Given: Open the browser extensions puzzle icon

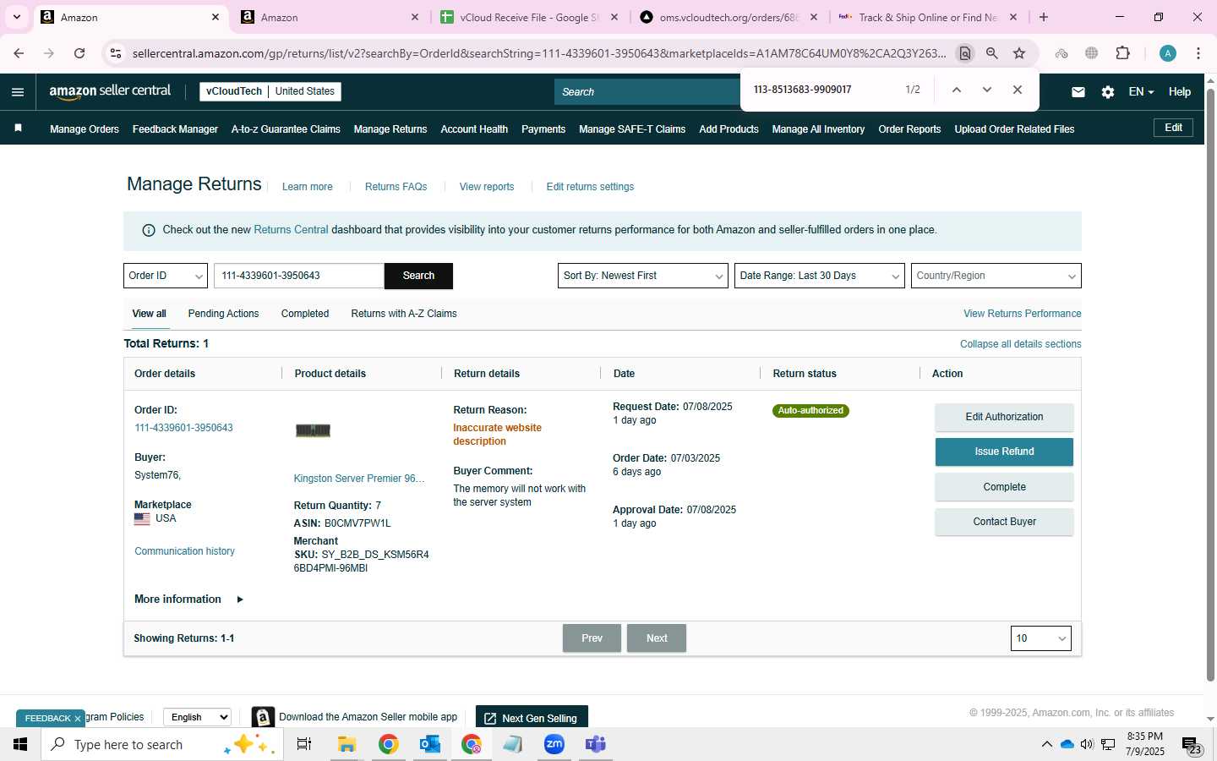Looking at the screenshot, I should [x=1122, y=53].
